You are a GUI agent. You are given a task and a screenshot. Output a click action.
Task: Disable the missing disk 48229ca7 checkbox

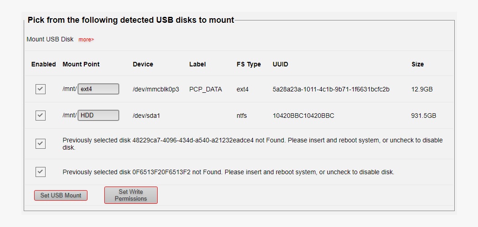point(41,144)
